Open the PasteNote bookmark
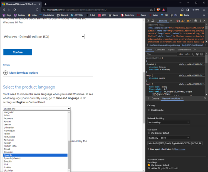This screenshot has width=208, height=172. coord(128,15)
